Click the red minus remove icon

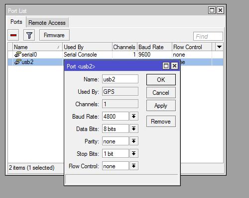[x=13, y=35]
